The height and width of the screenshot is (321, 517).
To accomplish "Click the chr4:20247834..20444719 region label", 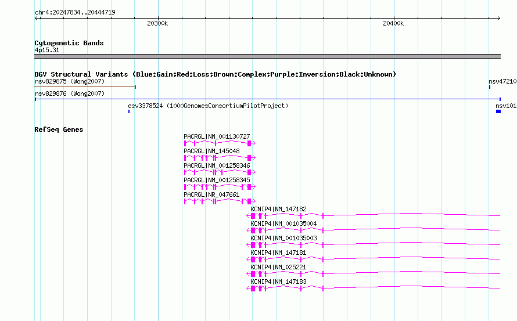I will click(x=75, y=12).
